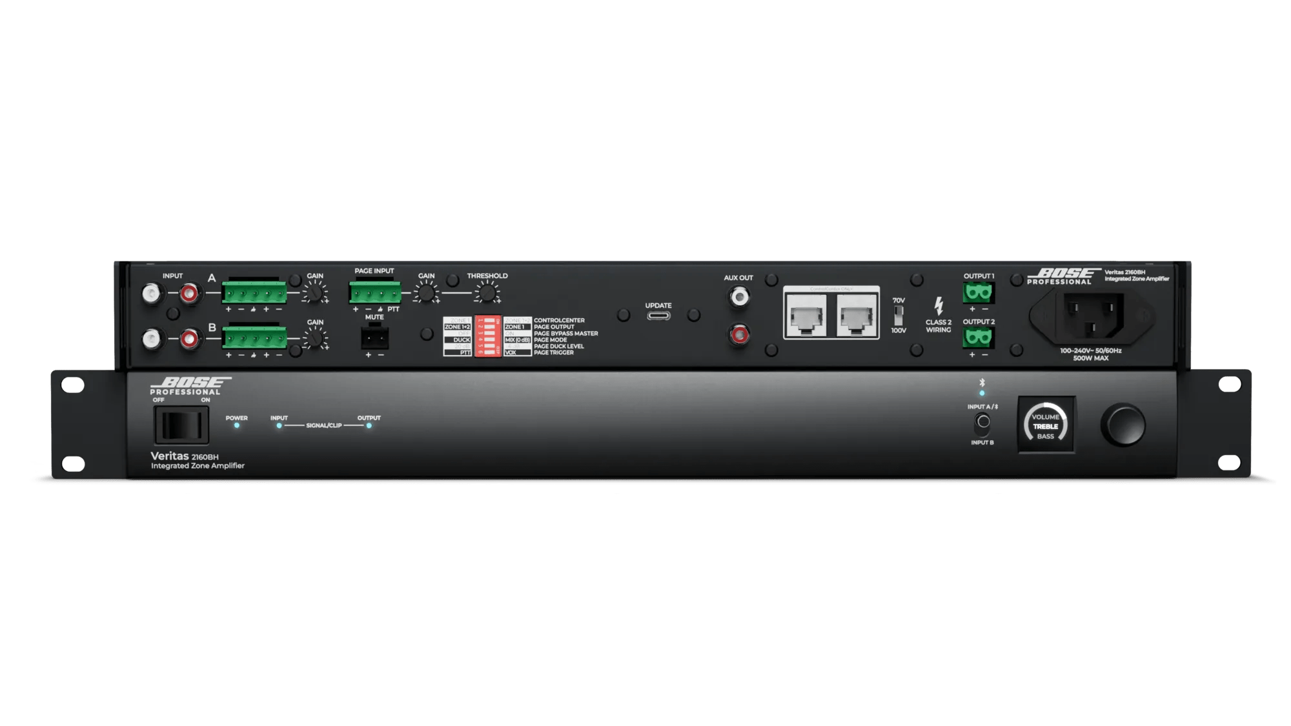Click the OUTPUT 2 green speaker connector
Viewport: 1291px width, 726px height.
(979, 338)
